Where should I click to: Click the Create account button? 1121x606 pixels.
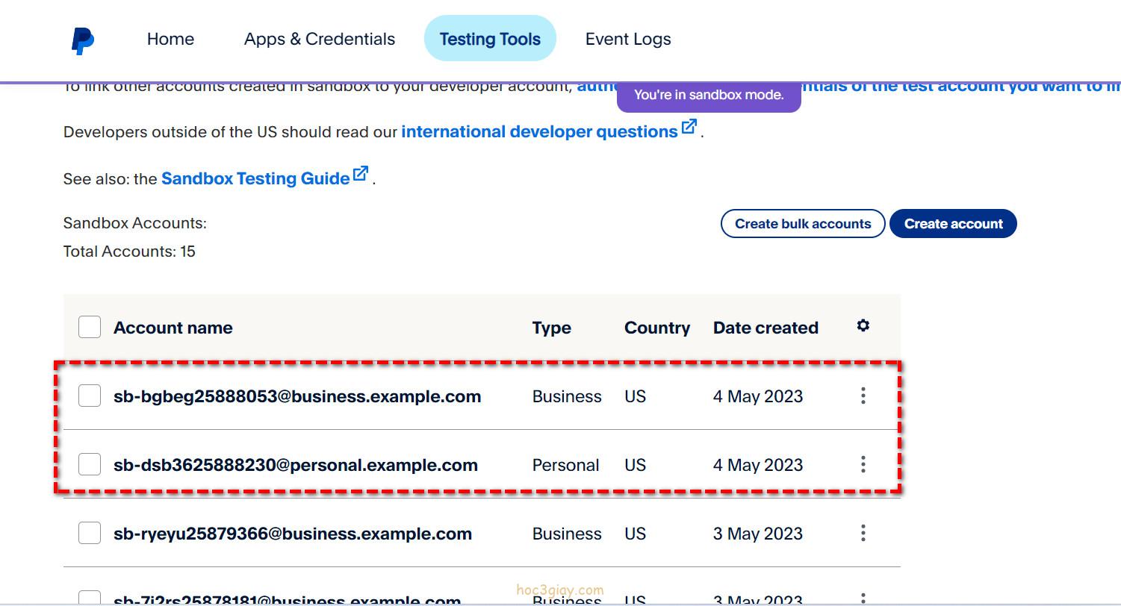[952, 224]
